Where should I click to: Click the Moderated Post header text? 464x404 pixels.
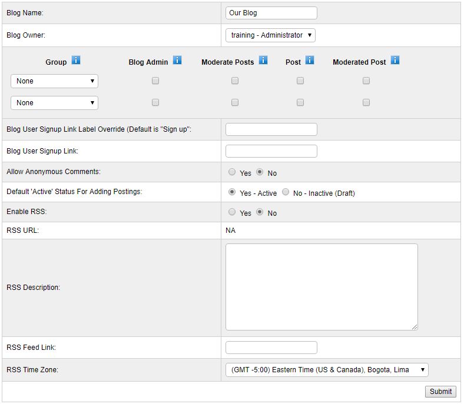pyautogui.click(x=359, y=62)
